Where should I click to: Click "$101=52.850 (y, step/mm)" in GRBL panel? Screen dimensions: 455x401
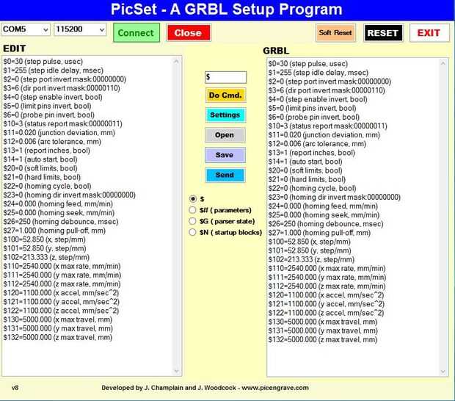[x=310, y=250]
